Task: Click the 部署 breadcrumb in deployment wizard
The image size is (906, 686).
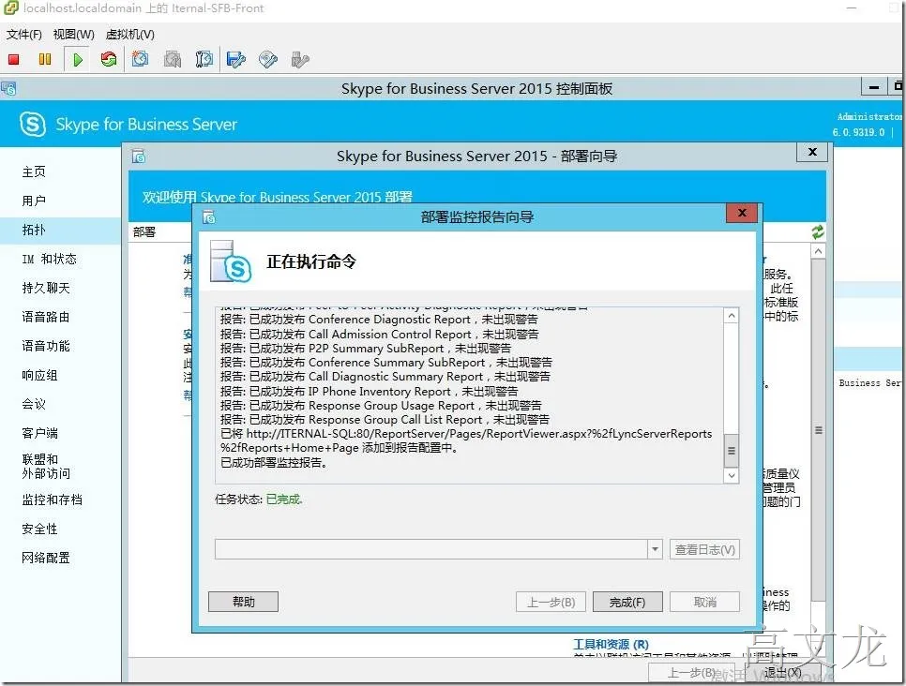Action: coord(144,231)
